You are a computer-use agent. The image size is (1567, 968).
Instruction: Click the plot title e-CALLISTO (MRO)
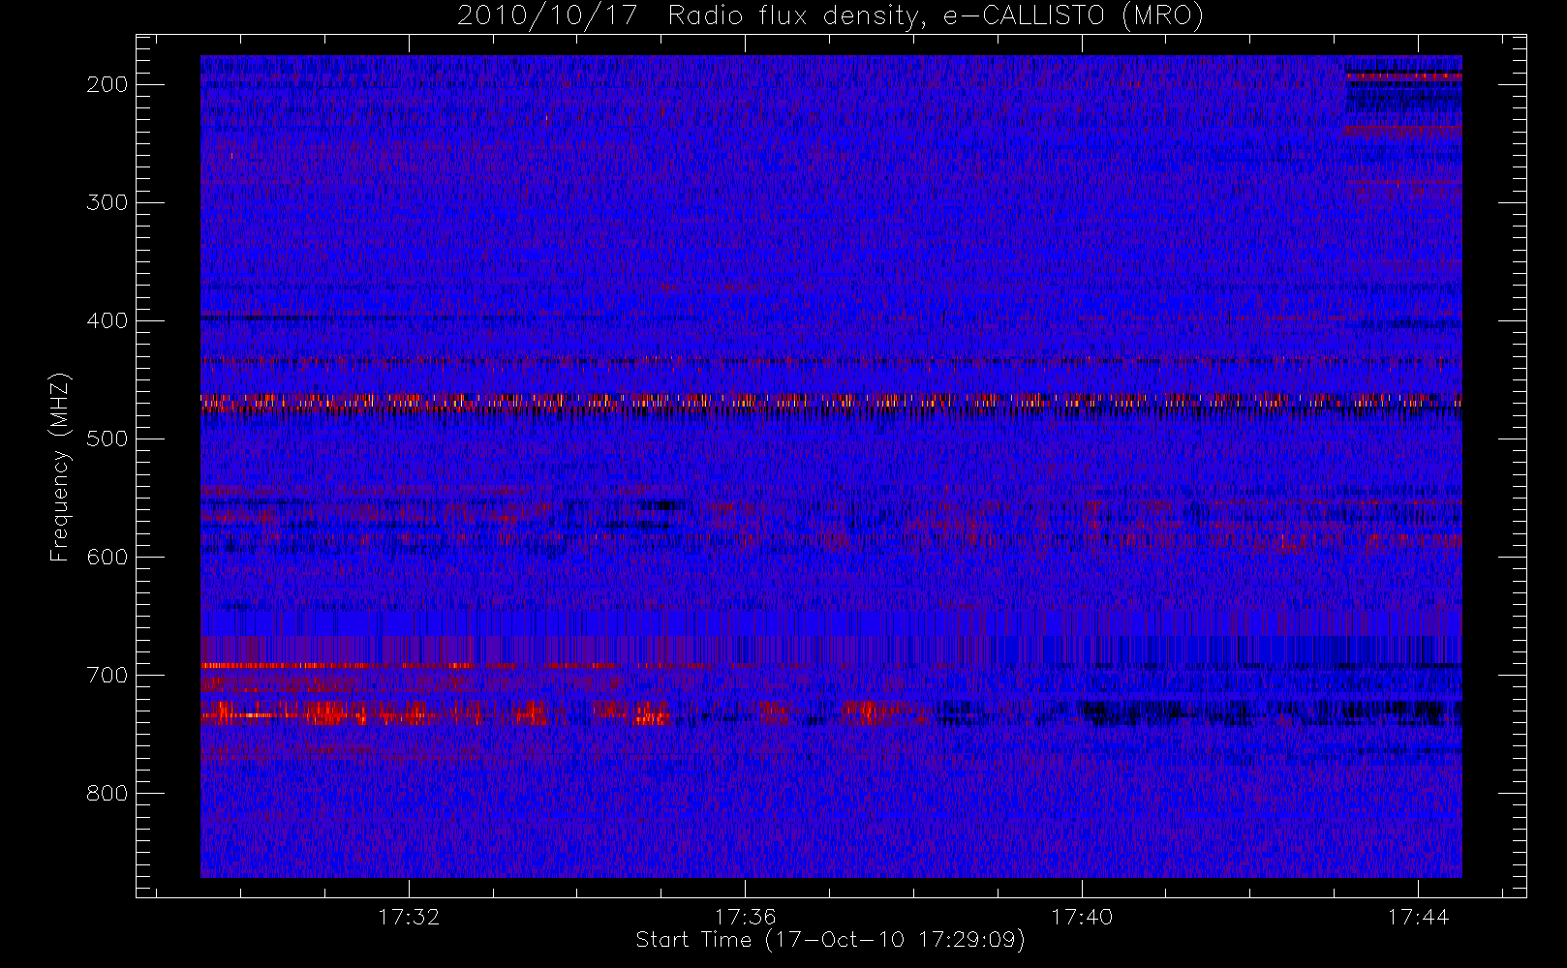[x=830, y=15]
